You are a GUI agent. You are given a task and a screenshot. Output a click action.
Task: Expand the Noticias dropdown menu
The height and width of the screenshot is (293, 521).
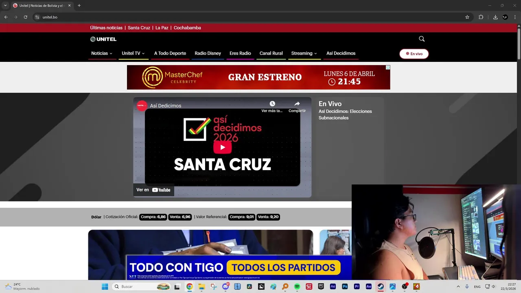click(x=102, y=53)
